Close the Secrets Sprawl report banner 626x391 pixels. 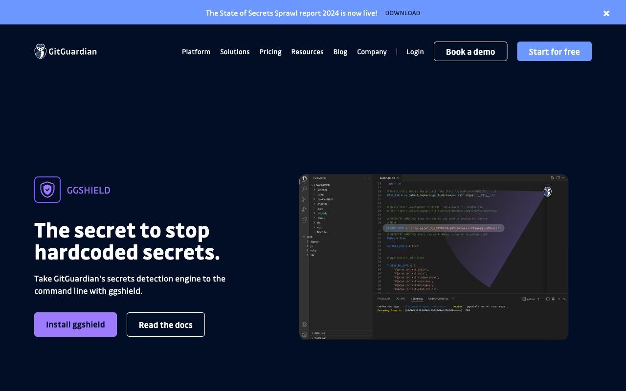coord(606,13)
